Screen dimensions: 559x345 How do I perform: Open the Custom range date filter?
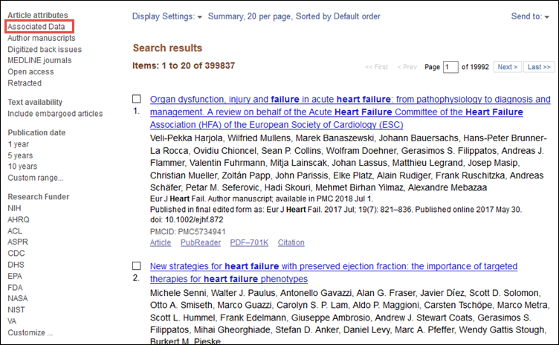[36, 178]
